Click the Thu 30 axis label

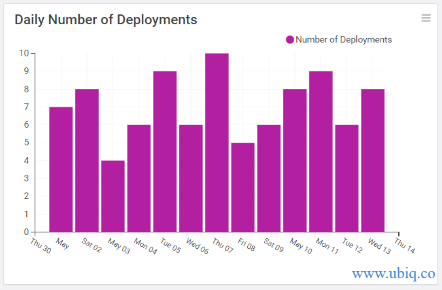(41, 245)
